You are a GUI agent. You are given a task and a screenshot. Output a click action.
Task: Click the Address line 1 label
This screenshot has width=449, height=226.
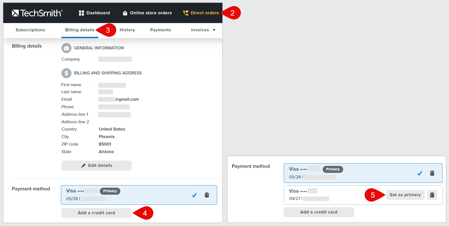click(x=75, y=115)
